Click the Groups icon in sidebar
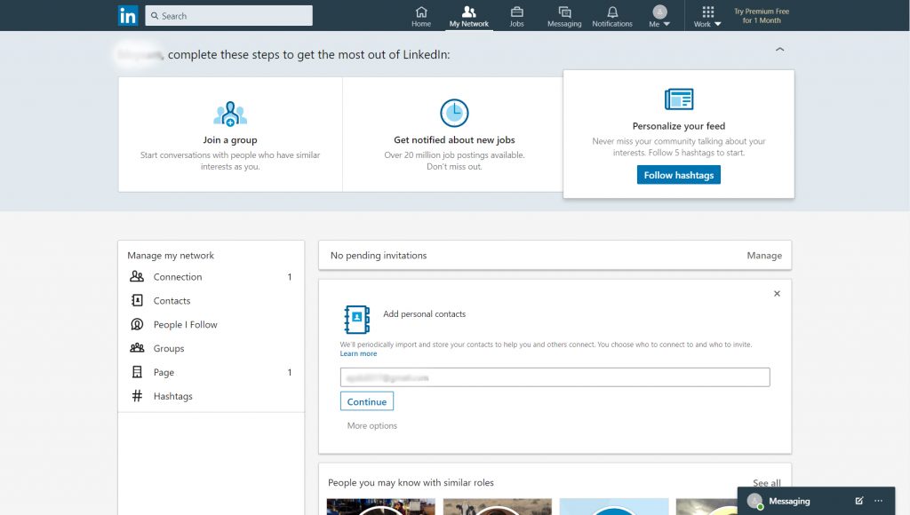 (137, 348)
